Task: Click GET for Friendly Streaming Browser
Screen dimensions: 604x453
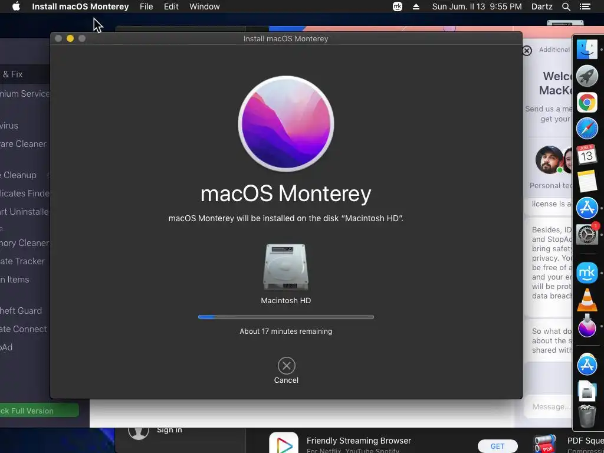Action: click(497, 446)
